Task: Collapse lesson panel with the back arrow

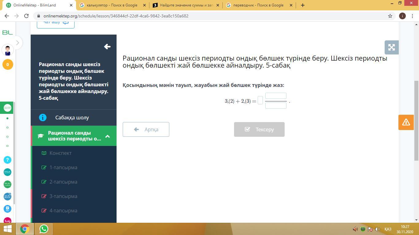Action: click(x=107, y=47)
